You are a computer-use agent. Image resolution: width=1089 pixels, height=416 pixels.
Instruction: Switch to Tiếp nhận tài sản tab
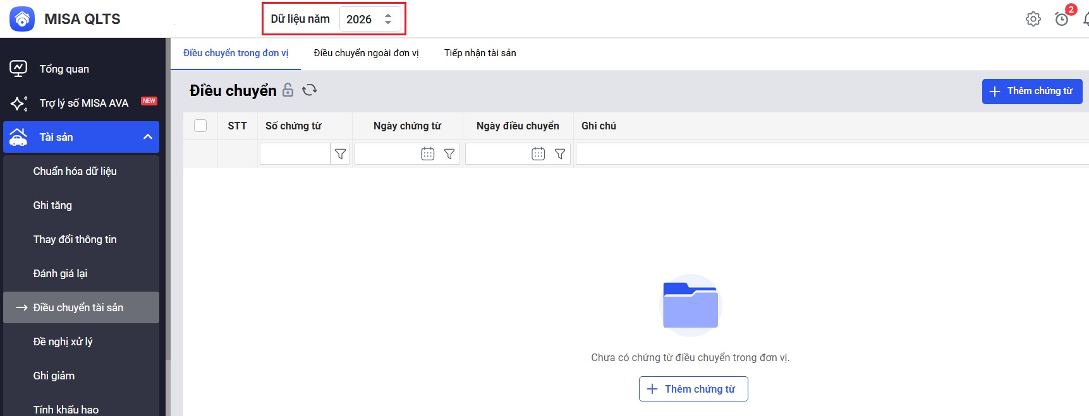click(x=480, y=53)
